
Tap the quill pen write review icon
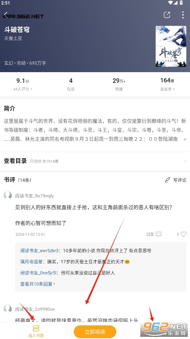tap(167, 180)
